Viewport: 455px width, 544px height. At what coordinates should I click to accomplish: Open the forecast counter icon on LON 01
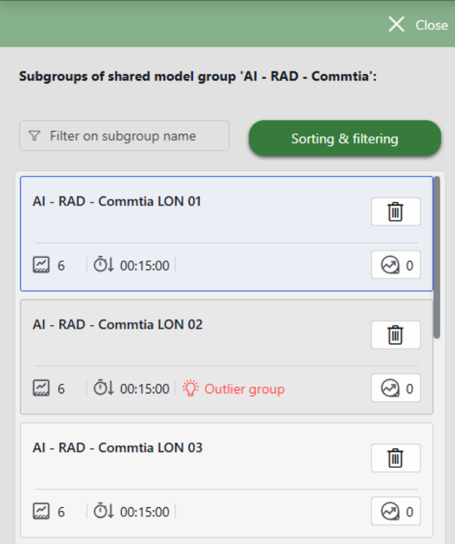395,265
